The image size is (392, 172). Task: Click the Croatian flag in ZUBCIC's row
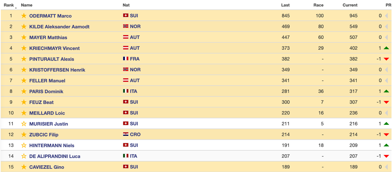(x=125, y=134)
